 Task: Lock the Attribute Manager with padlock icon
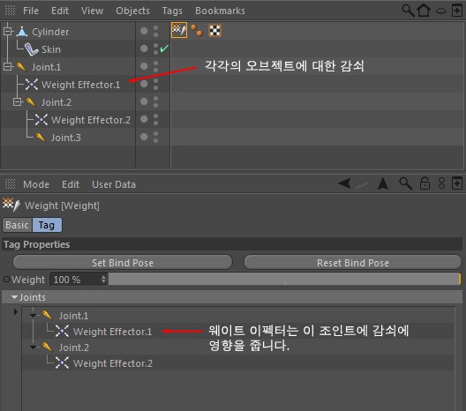click(x=425, y=183)
